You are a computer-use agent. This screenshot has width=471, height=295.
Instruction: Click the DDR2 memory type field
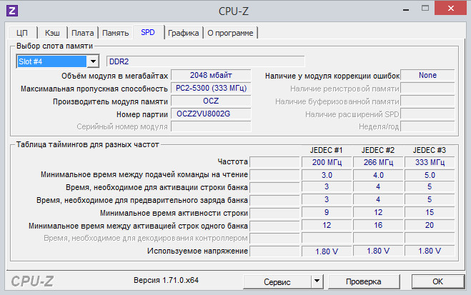coord(205,61)
